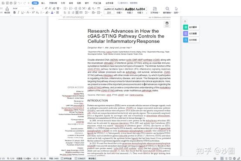Switch to page layout view icon
Viewport: 241px width, 161px height.
coord(222,158)
